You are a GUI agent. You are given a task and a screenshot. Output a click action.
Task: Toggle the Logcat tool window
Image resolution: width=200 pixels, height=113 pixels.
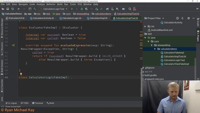pos(11,103)
